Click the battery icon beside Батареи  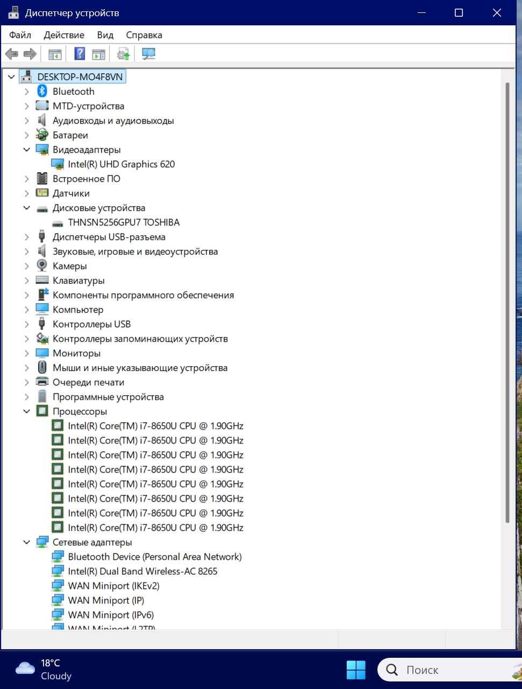click(x=42, y=135)
